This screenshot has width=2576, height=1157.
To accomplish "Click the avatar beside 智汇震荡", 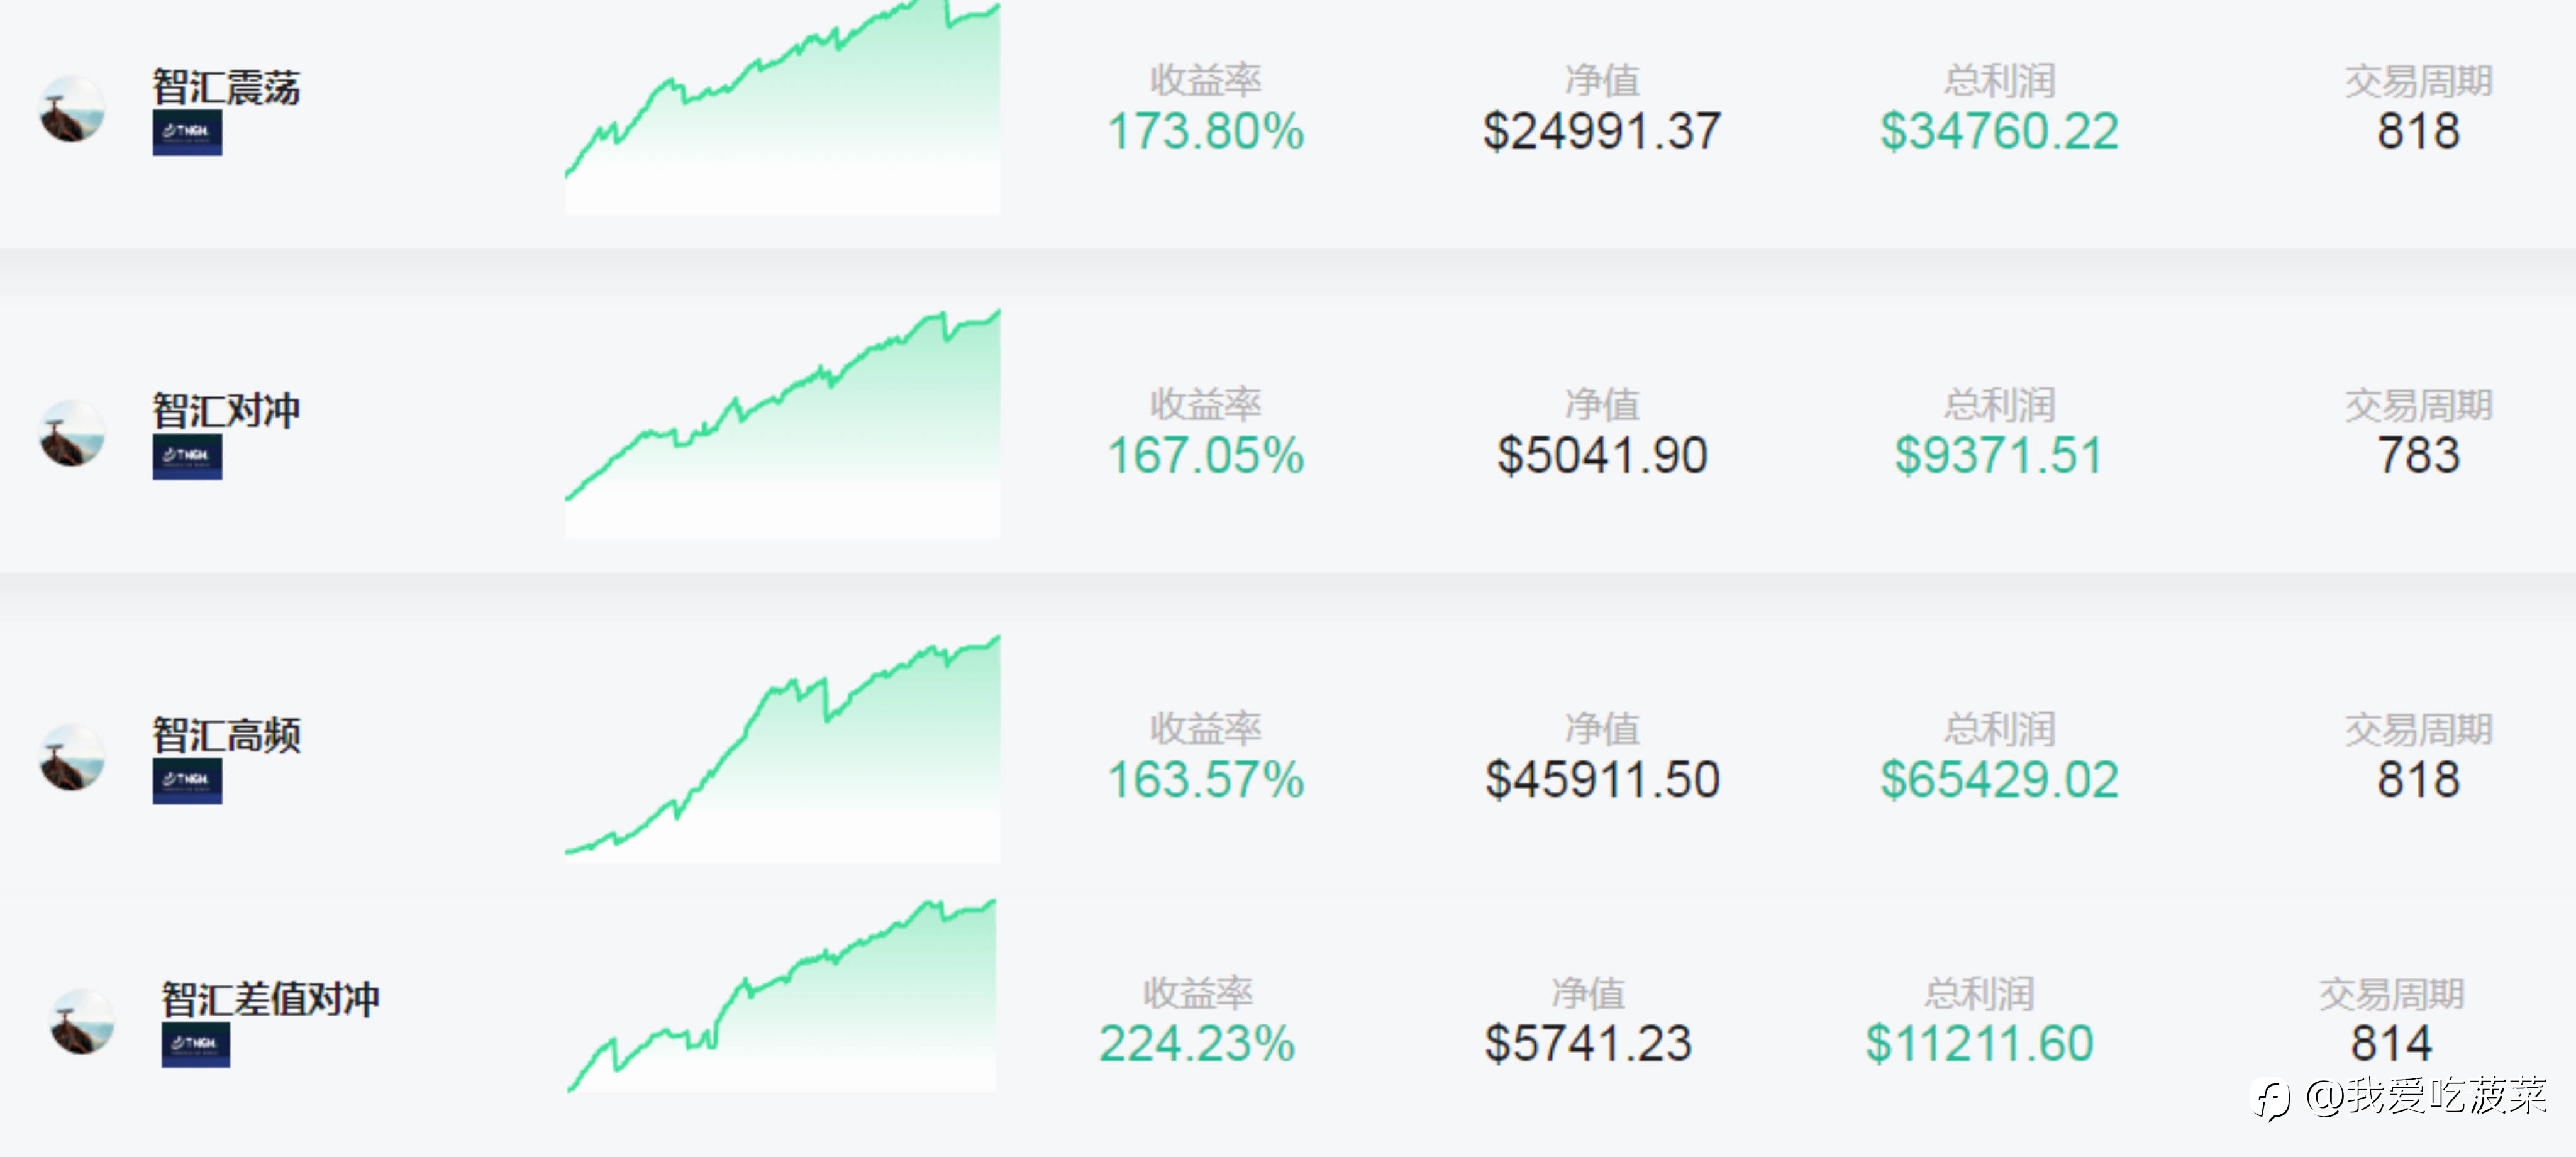I will [72, 109].
